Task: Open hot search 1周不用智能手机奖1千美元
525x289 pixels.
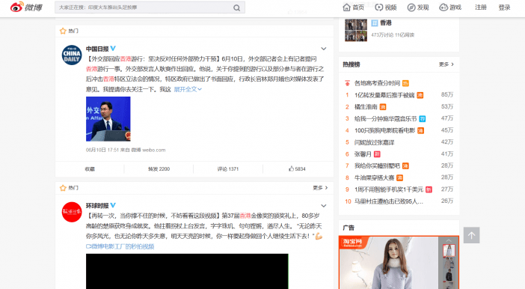Action: (x=389, y=189)
